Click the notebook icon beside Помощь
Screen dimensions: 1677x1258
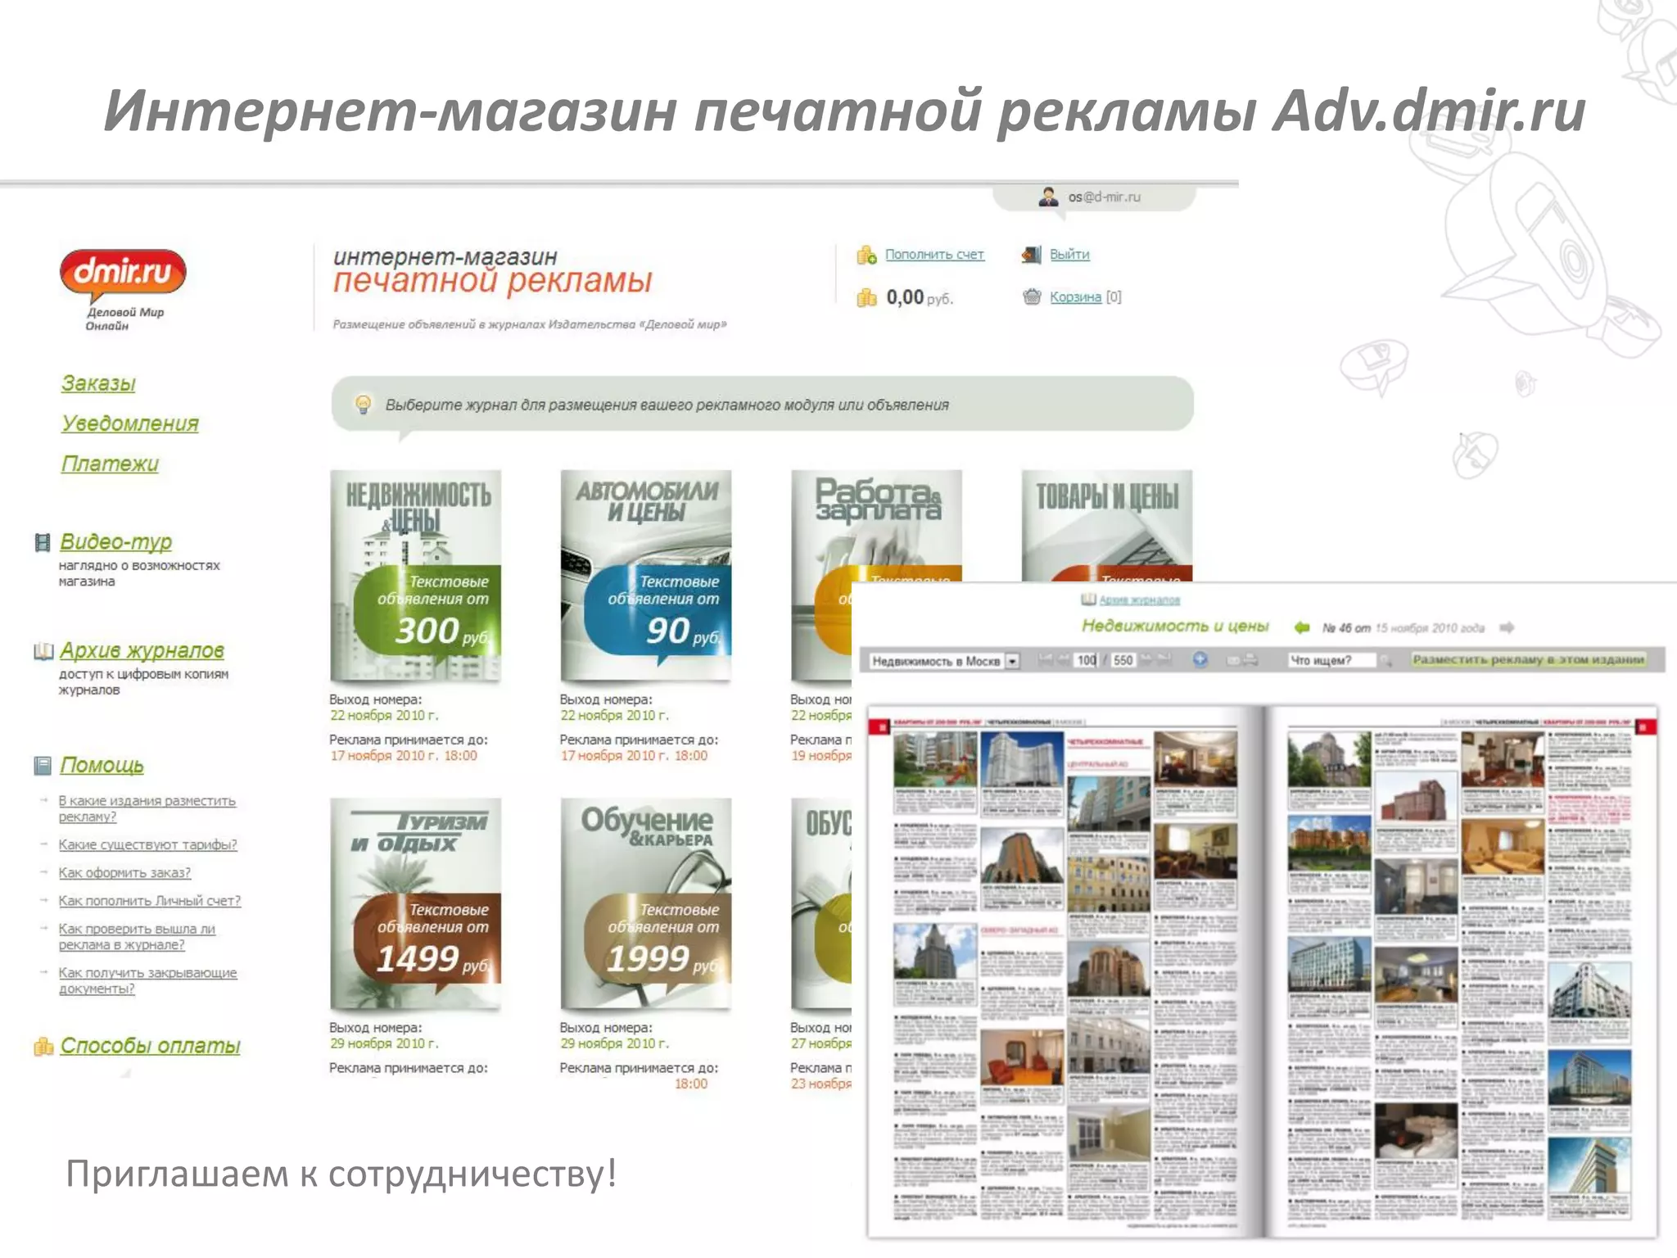click(x=43, y=766)
